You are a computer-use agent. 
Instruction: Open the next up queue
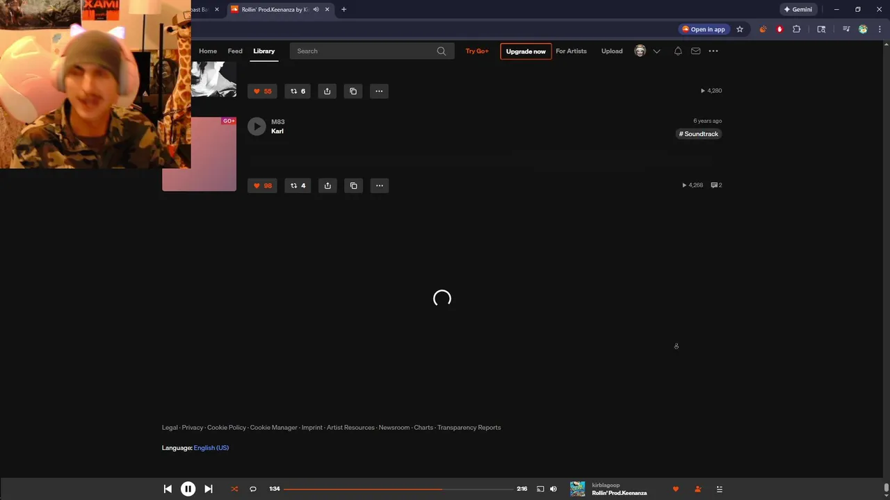pyautogui.click(x=720, y=489)
